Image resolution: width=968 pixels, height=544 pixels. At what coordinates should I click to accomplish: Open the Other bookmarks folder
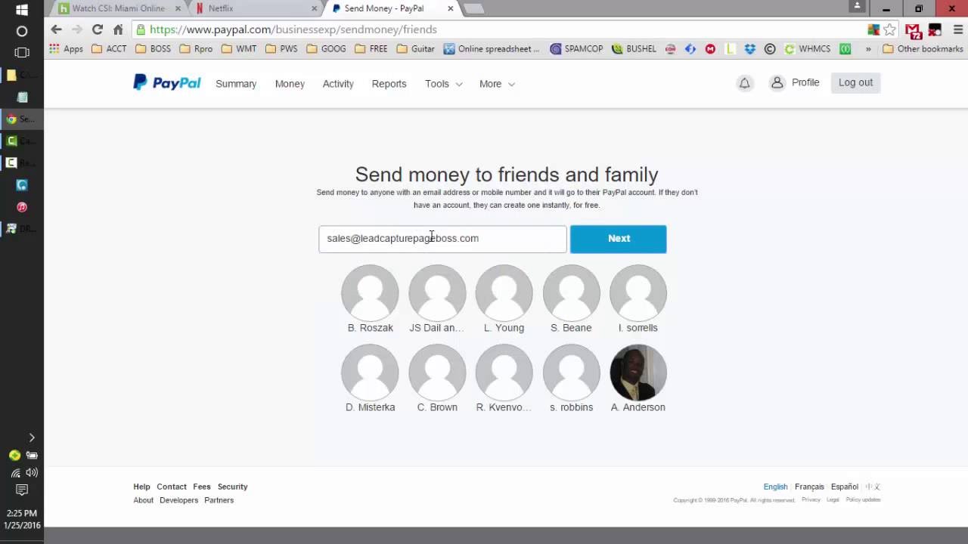[x=923, y=48]
